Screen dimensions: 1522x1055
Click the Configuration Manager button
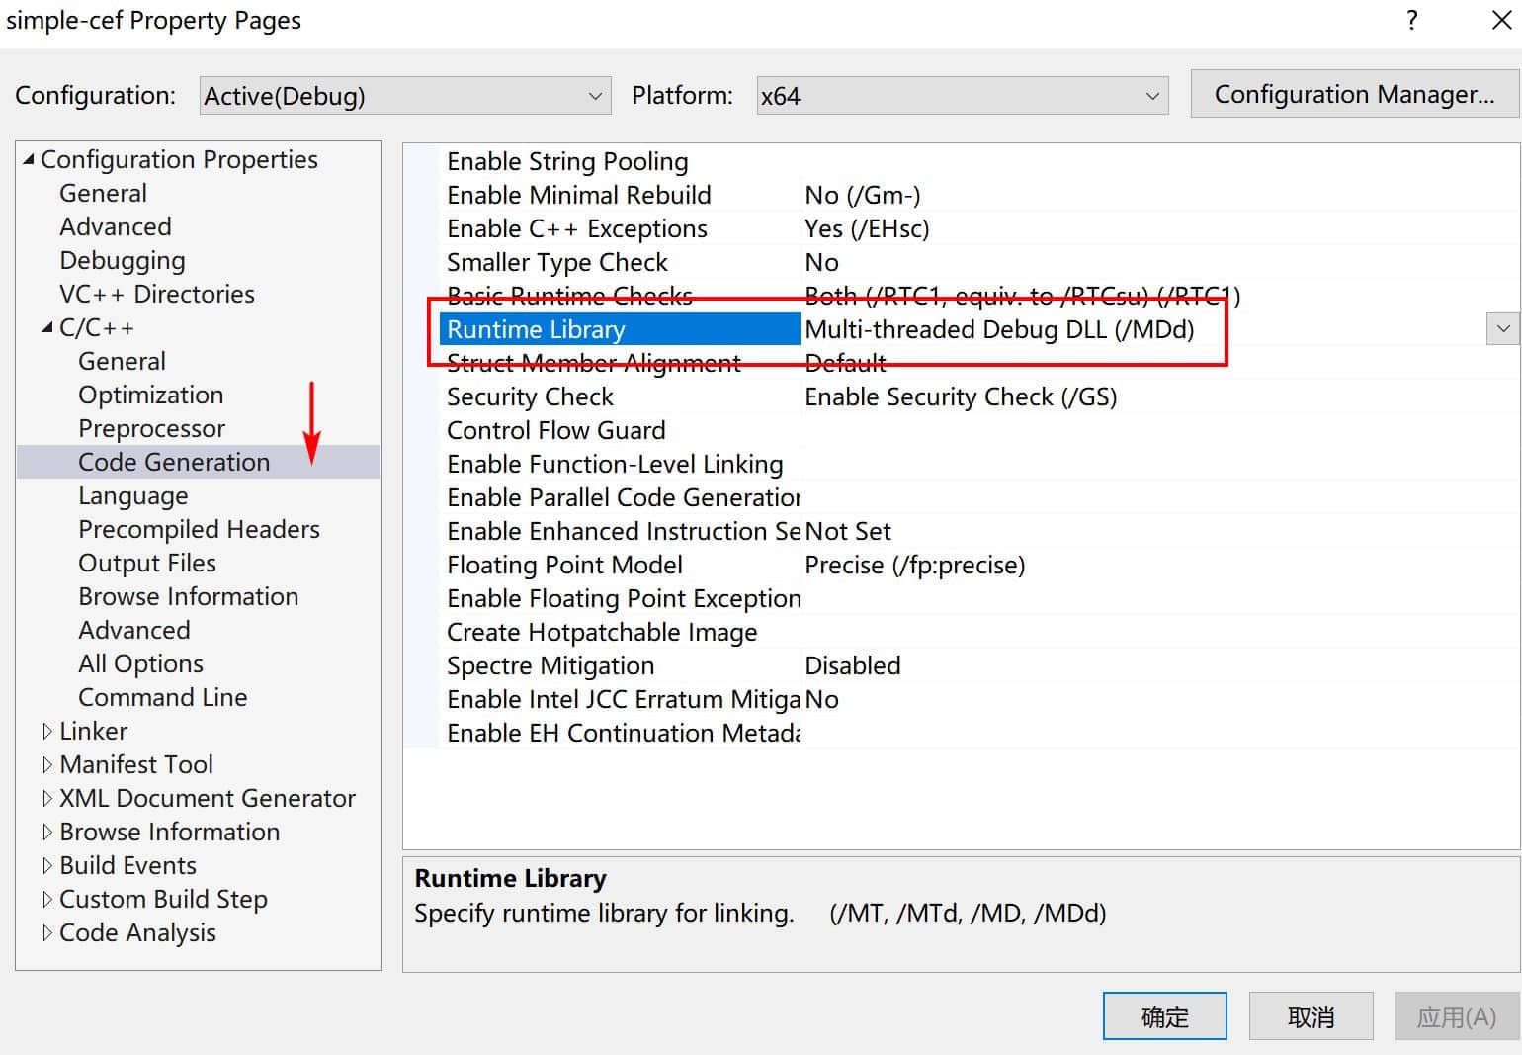point(1354,95)
